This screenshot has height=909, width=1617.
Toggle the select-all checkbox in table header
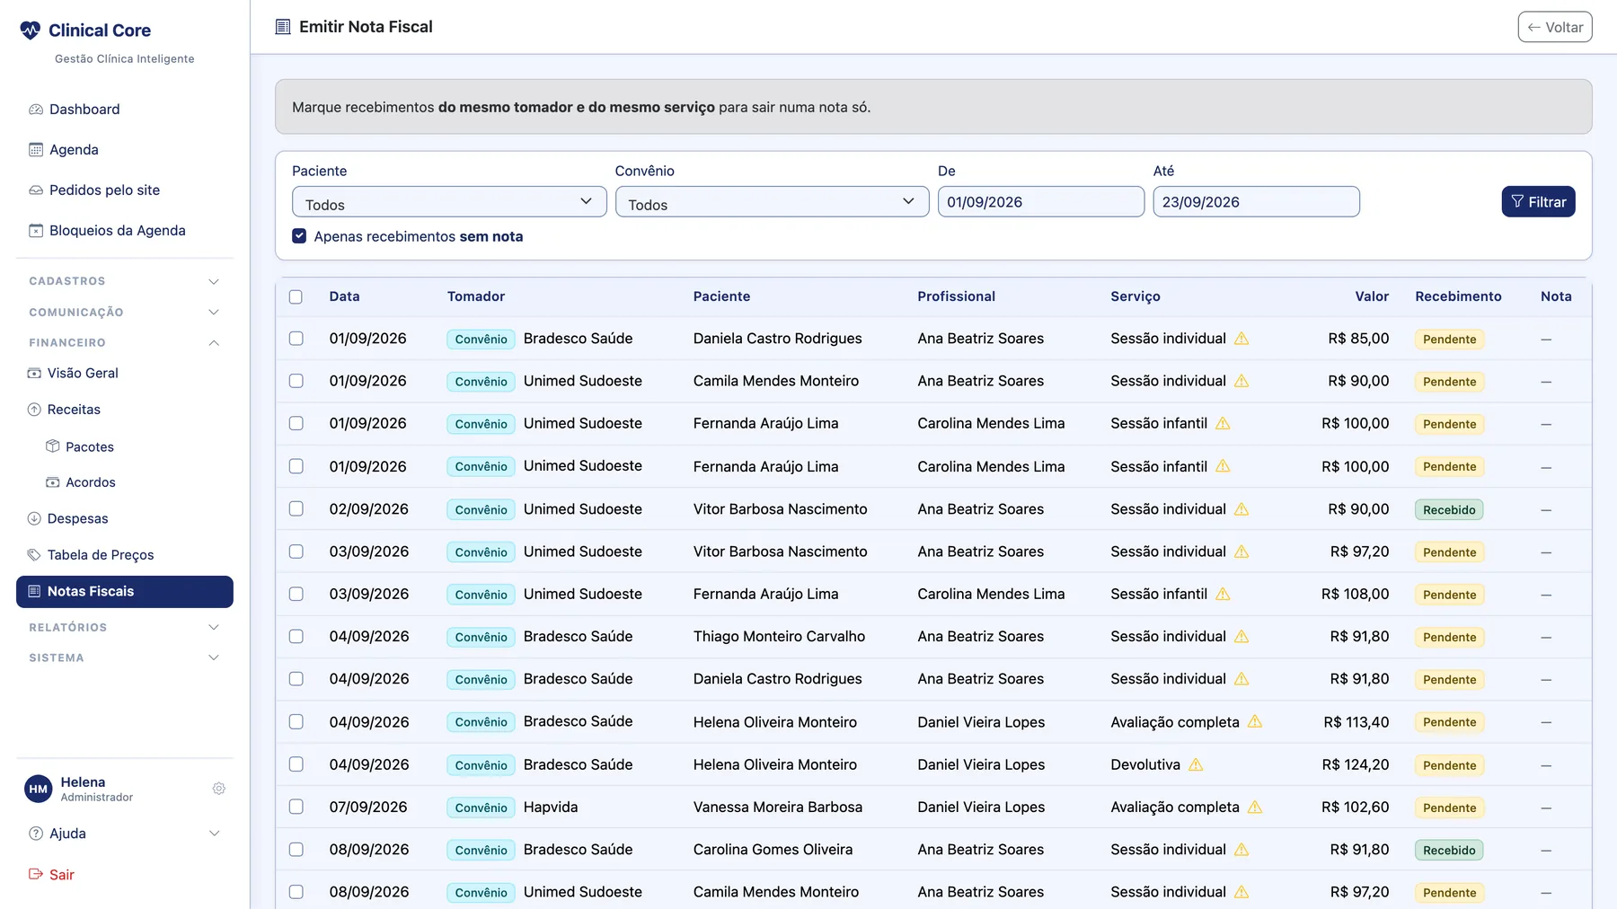(x=296, y=296)
